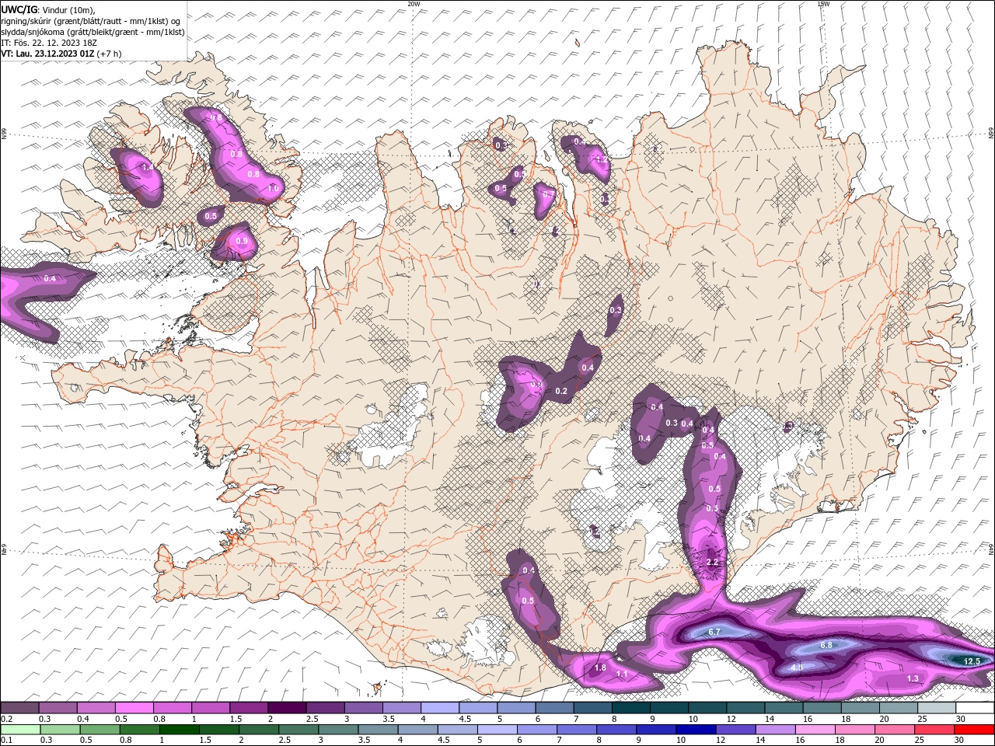
Task: Click the '20W' longitude label
Action: [414, 4]
